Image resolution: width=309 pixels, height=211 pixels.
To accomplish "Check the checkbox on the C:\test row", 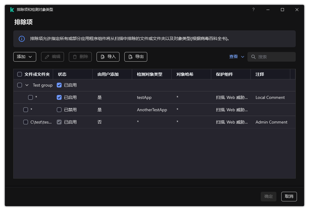I will (26, 122).
